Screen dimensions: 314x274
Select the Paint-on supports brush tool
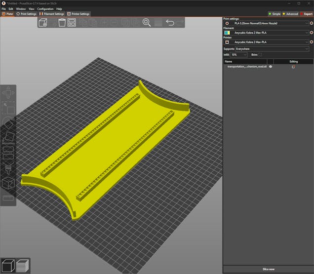click(8, 168)
